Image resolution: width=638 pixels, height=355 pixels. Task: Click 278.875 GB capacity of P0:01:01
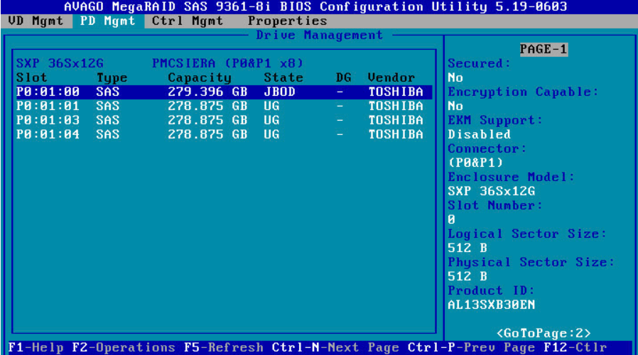pos(207,106)
